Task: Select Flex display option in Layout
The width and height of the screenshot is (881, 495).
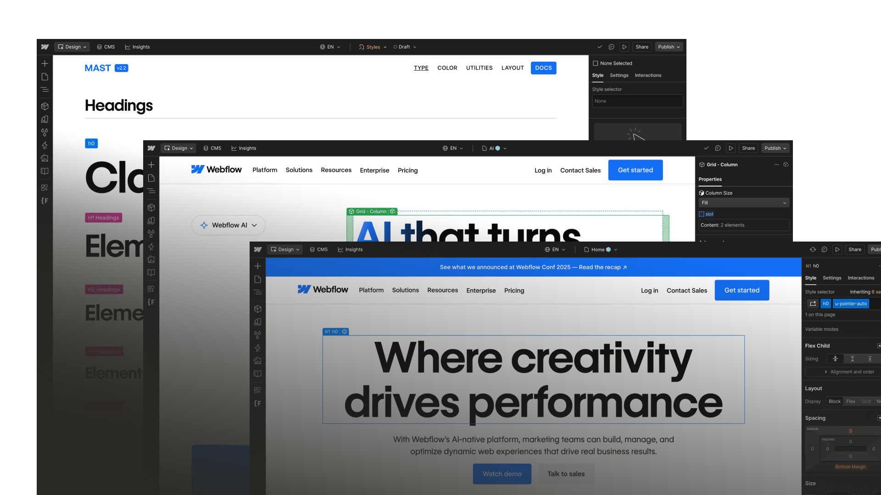Action: [x=851, y=401]
